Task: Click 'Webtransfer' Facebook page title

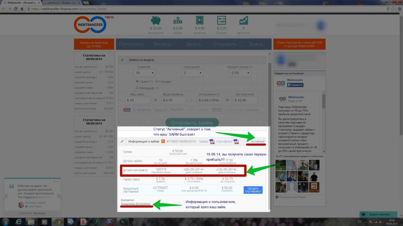Action: (x=295, y=80)
